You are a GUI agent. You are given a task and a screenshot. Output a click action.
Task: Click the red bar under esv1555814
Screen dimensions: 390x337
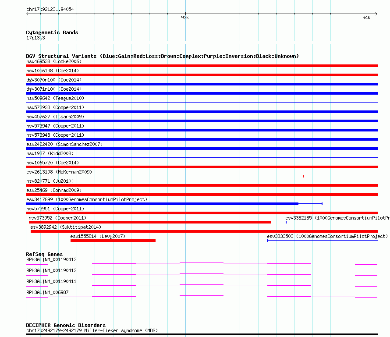(113, 241)
